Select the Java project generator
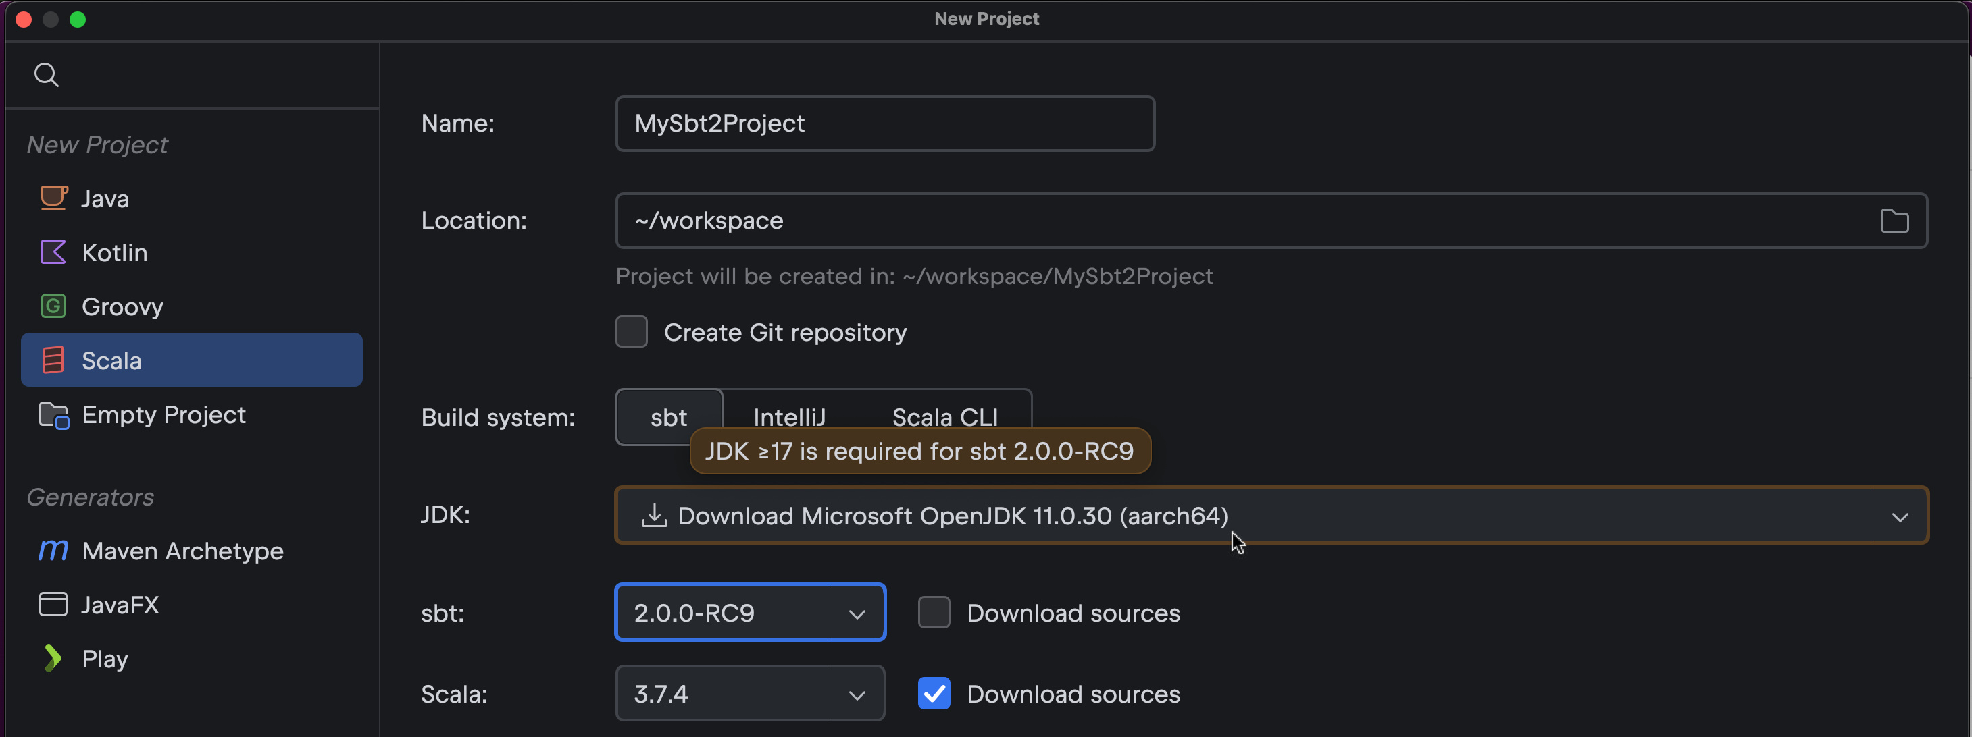The height and width of the screenshot is (737, 1972). 105,198
